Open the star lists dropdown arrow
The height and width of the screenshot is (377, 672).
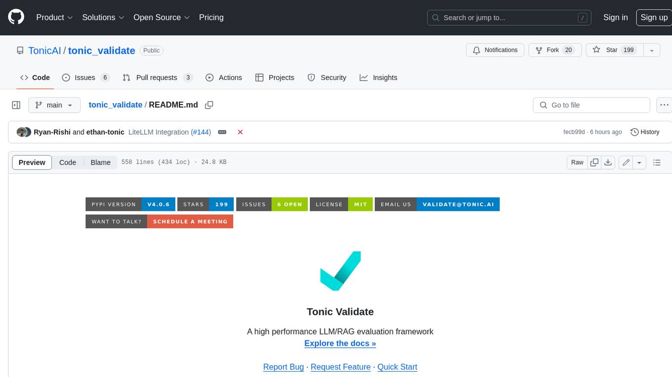pos(652,50)
